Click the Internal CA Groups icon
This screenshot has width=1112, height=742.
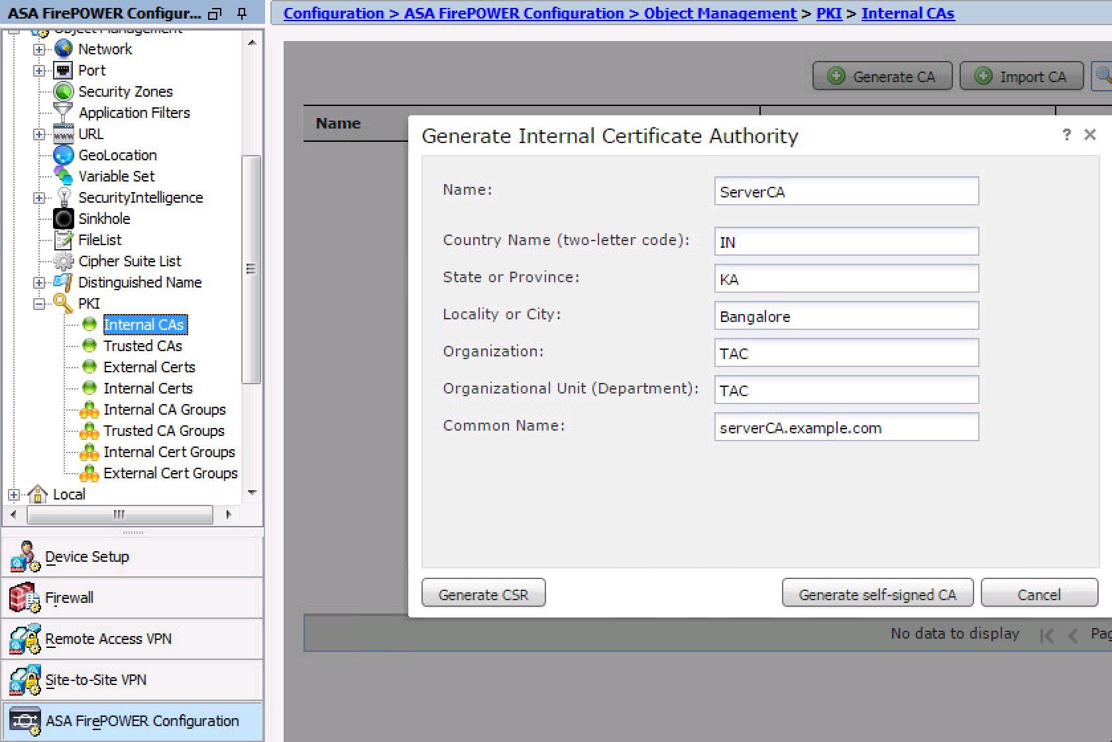(x=89, y=410)
